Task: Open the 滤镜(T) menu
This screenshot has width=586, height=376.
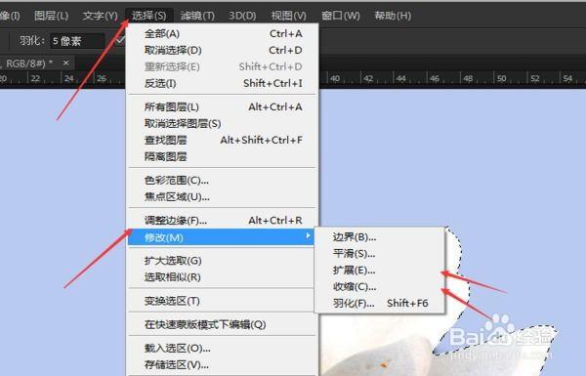Action: (197, 16)
